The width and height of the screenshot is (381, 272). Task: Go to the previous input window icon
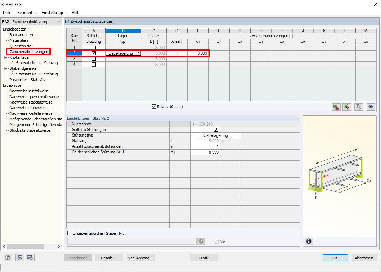(20, 258)
